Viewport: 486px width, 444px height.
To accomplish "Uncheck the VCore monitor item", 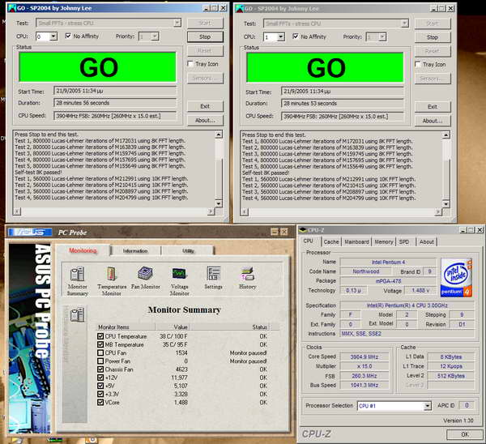I will [100, 403].
